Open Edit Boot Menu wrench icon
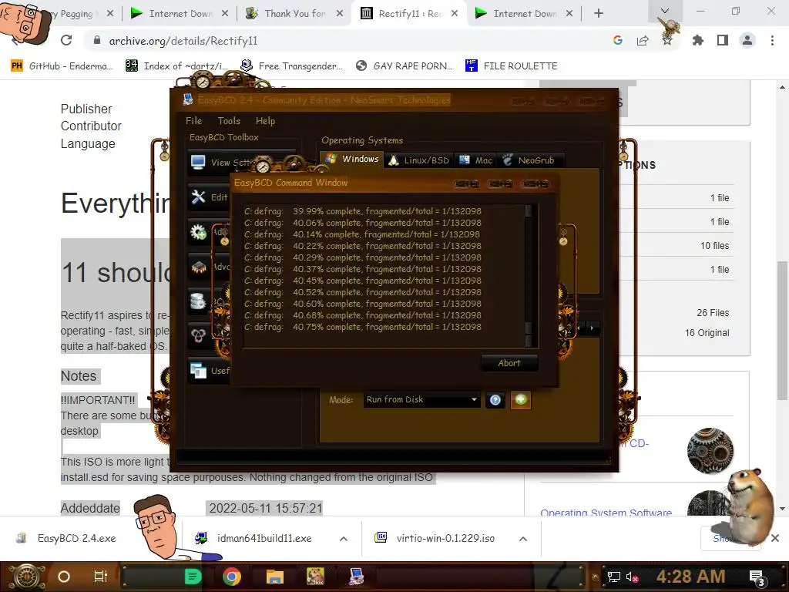This screenshot has height=592, width=789. coord(198,197)
